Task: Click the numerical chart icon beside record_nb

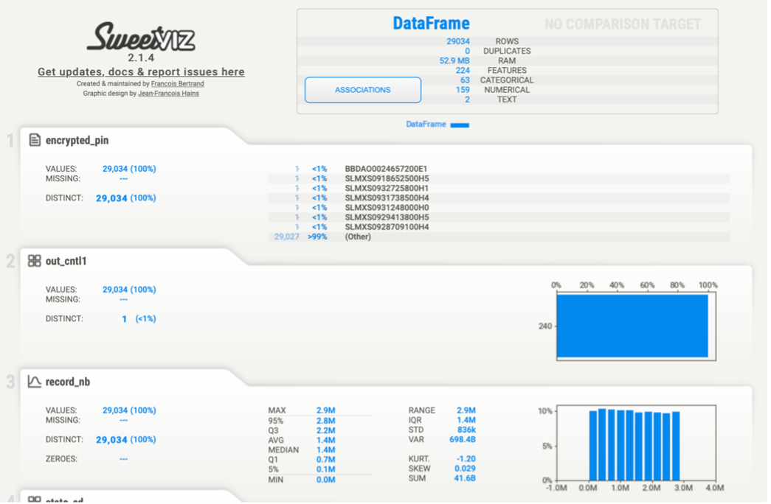Action: (35, 382)
